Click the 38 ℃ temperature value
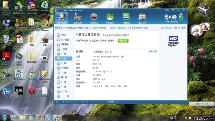The image size is (215, 121). click(x=108, y=52)
